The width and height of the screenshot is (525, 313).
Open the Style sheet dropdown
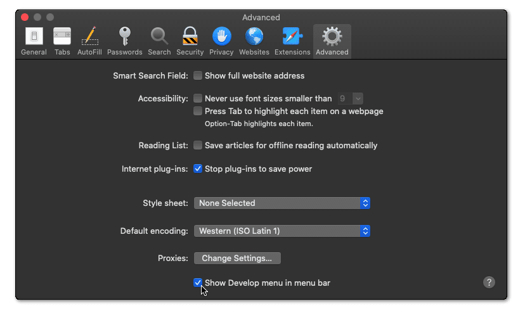[x=282, y=203]
